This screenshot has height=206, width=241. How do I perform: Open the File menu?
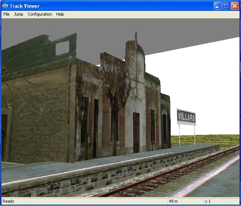pos(6,14)
